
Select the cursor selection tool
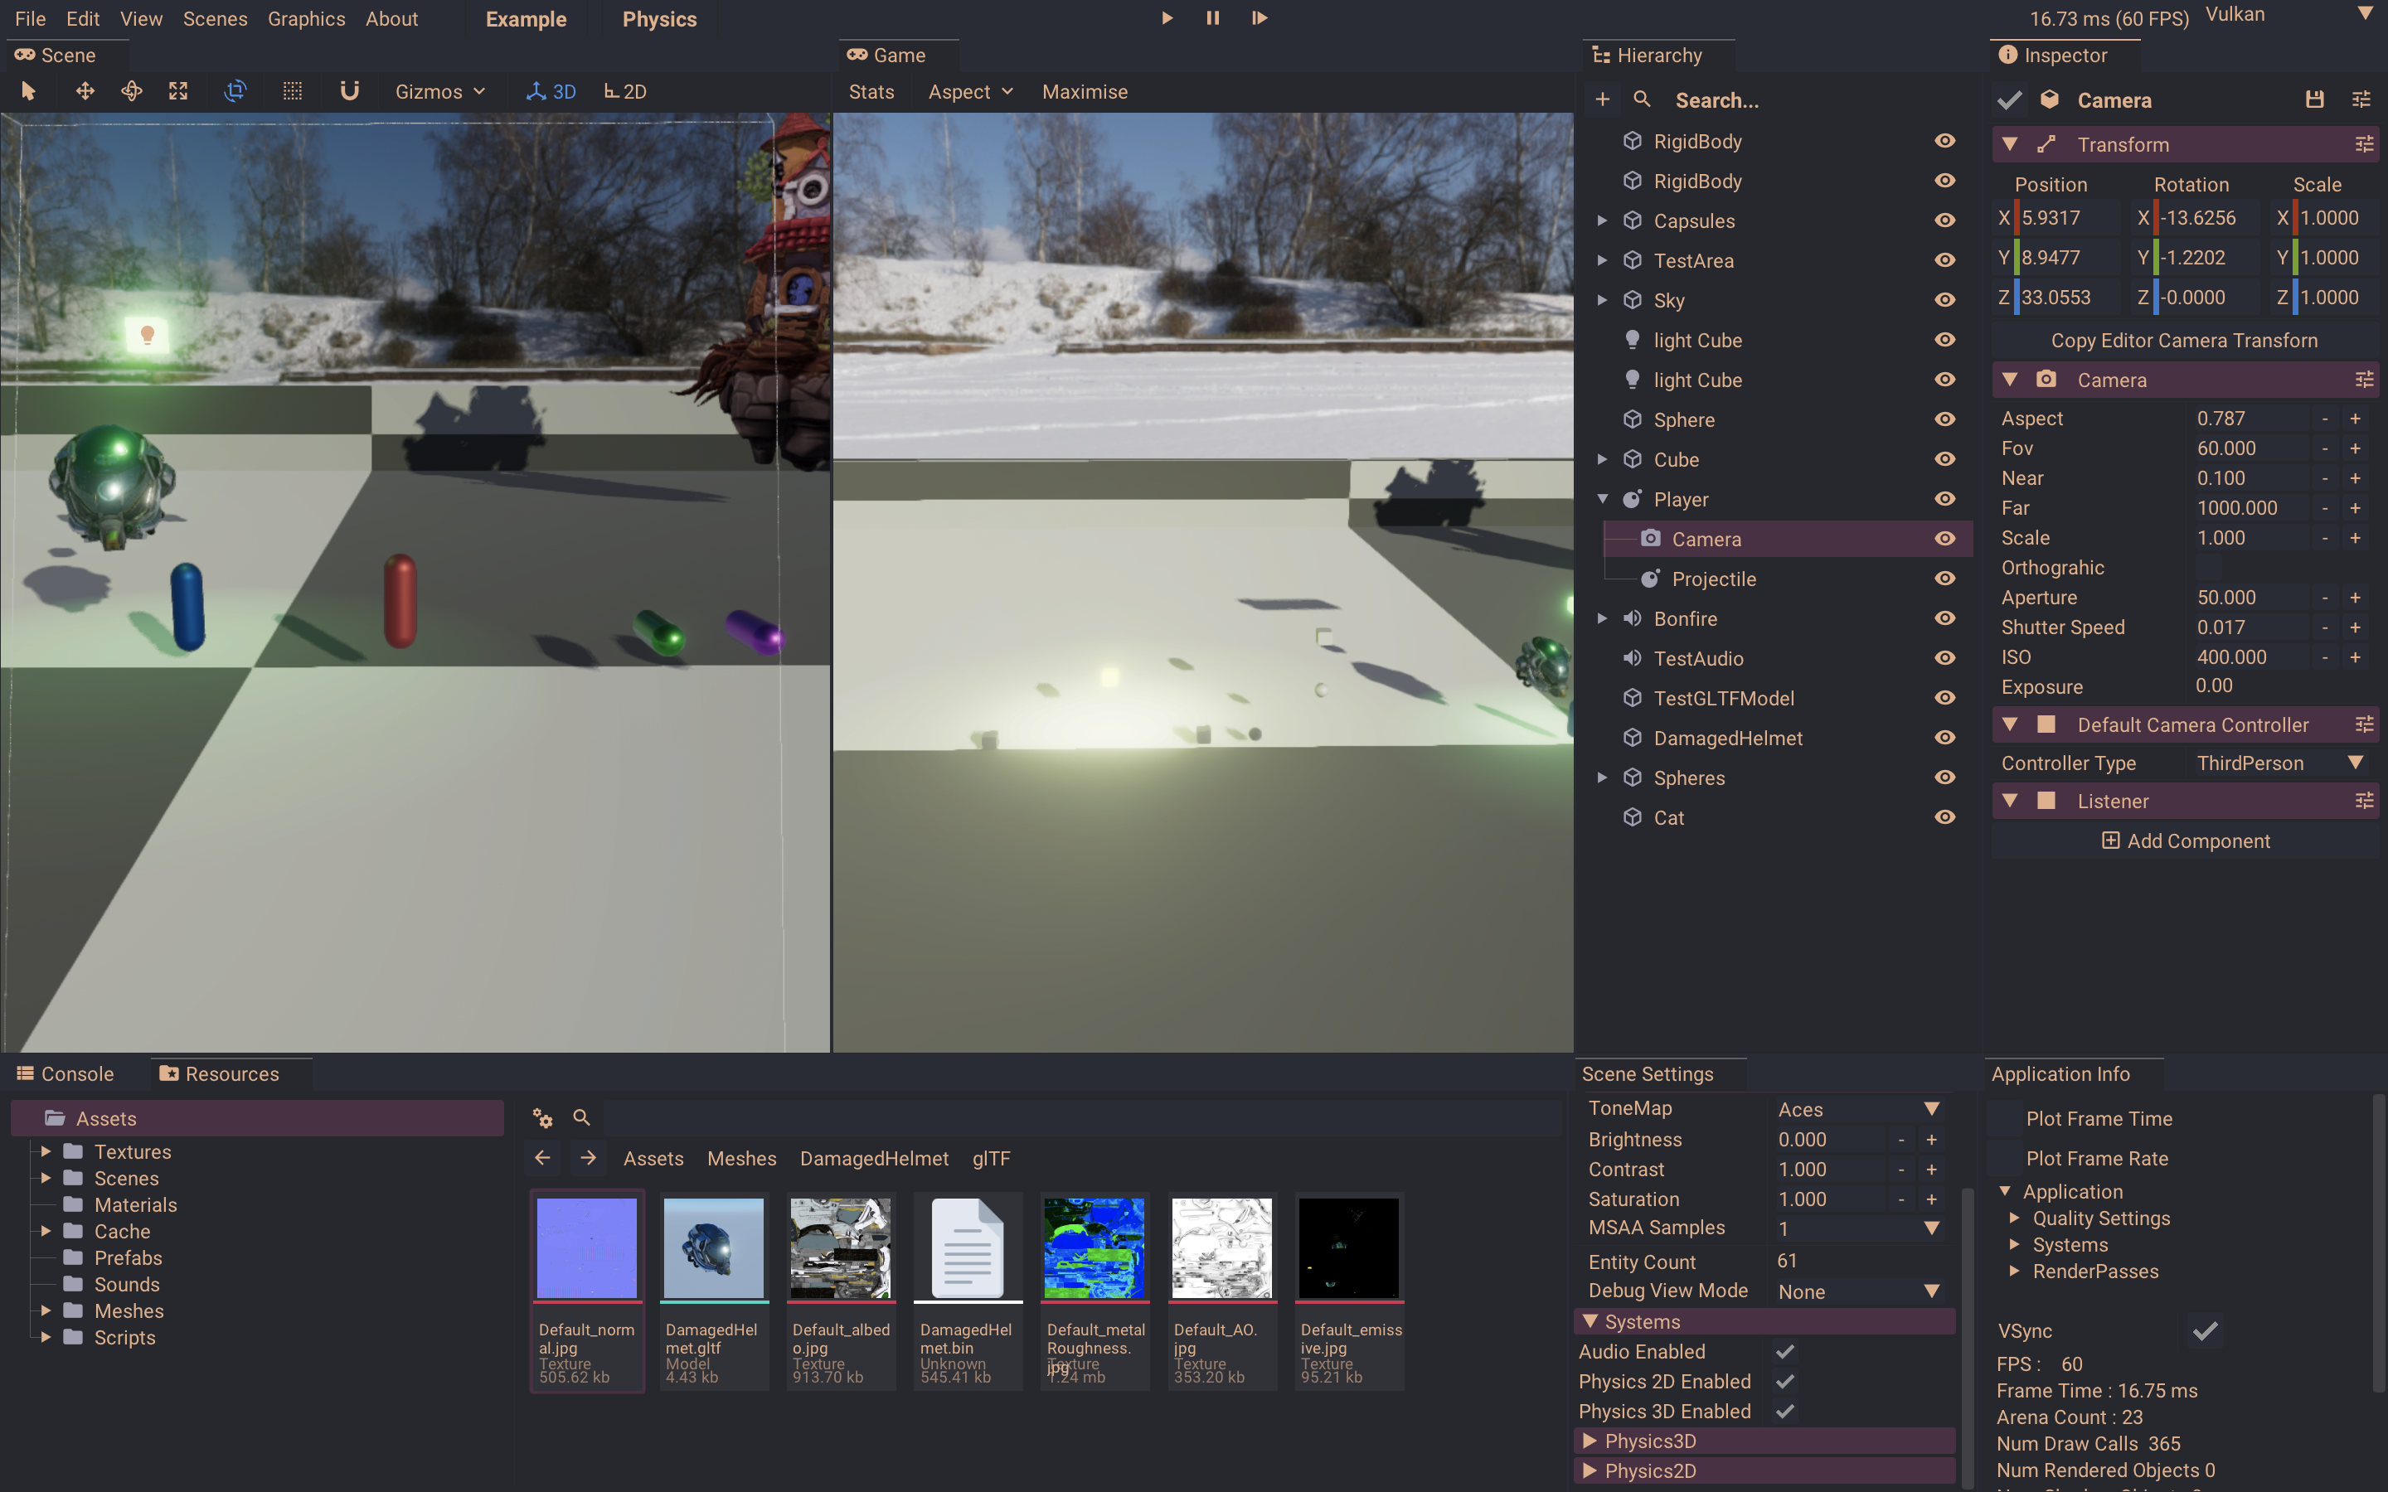(29, 92)
